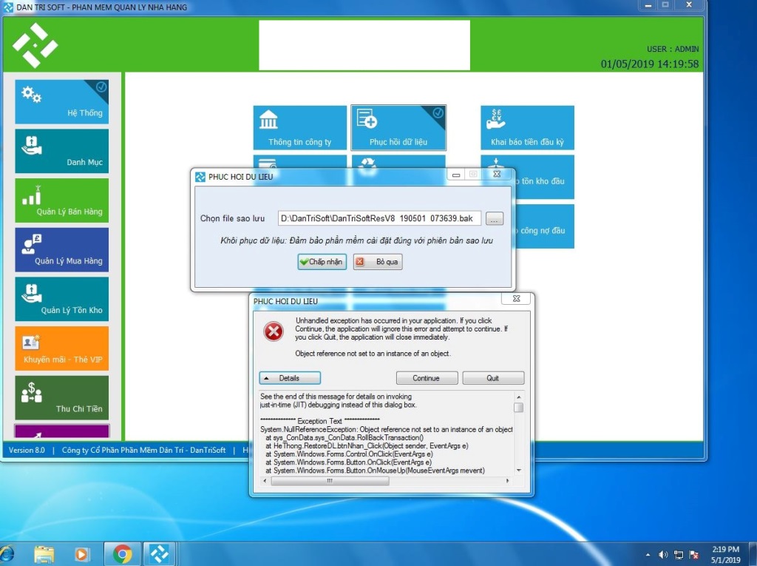
Task: Click 'Công ty Cổ Phần Phần Mềm Dân Trí' status text
Action: tap(123, 450)
